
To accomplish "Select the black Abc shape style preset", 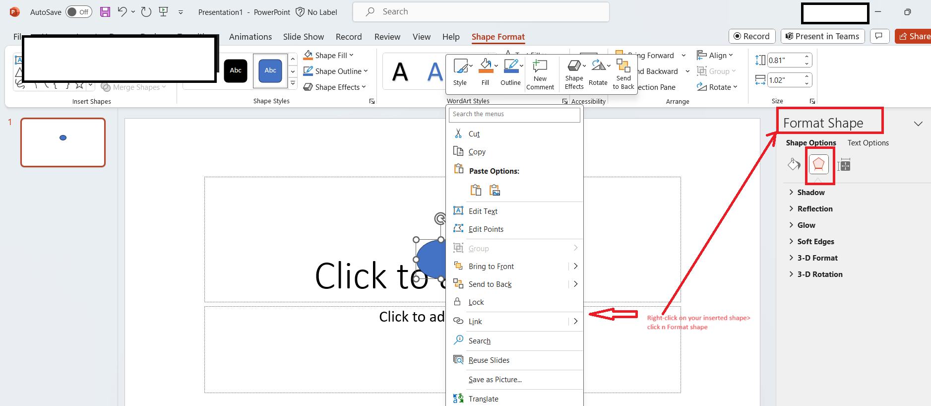I will tap(236, 70).
